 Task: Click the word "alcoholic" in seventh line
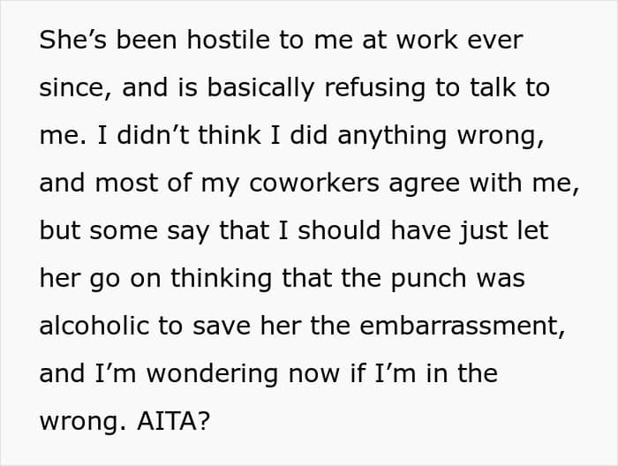[x=94, y=326]
